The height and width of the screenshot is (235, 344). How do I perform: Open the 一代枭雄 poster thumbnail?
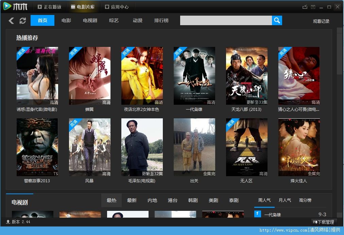[x=194, y=76]
